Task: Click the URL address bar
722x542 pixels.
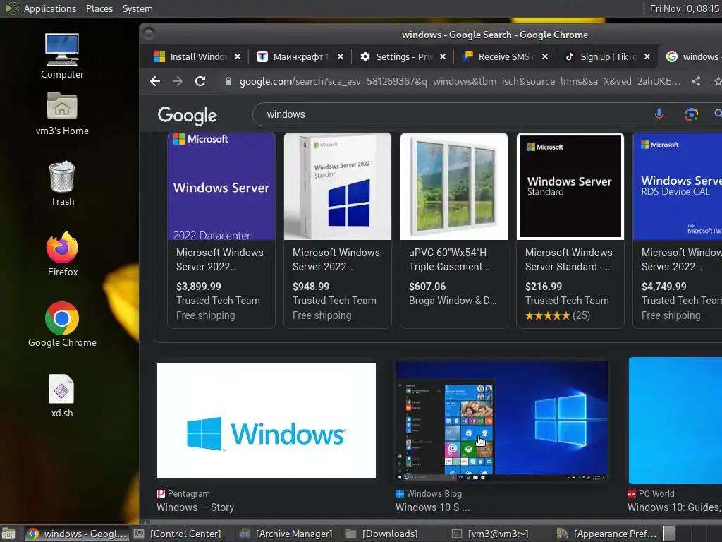Action: [460, 82]
